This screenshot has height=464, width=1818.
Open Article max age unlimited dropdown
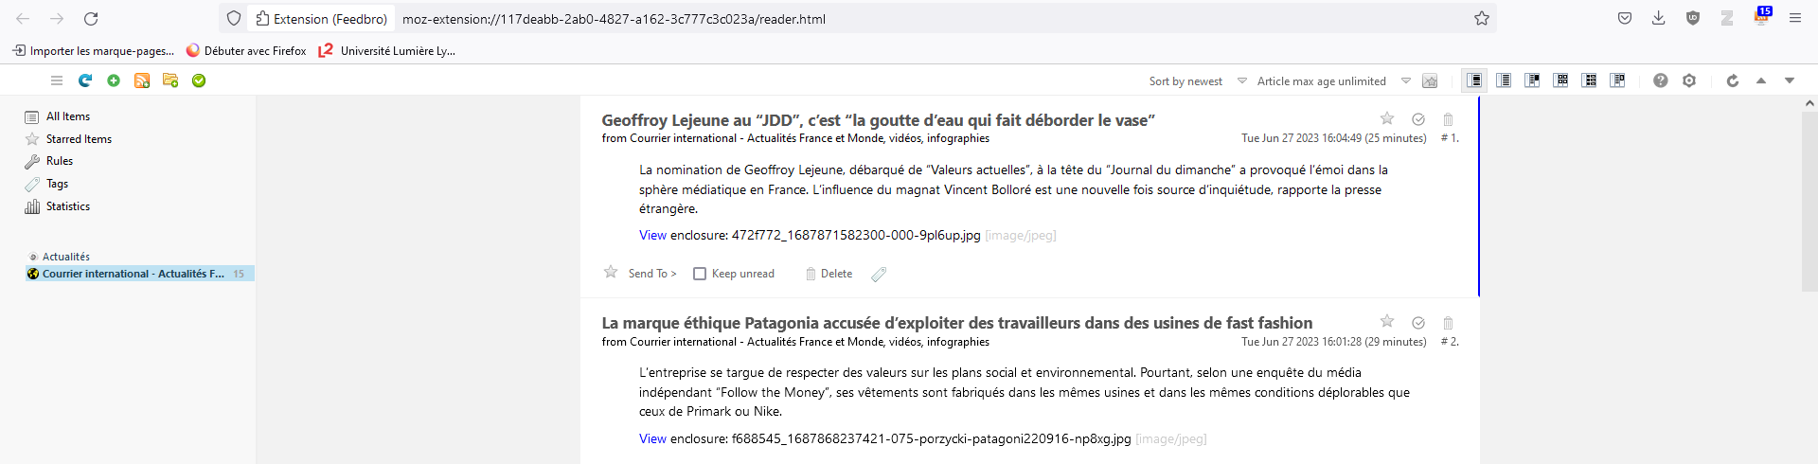point(1333,81)
